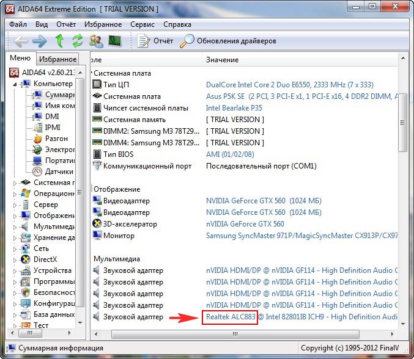Viewport: 414px width, 359px height.
Task: Click the right panel scroll-right arrow
Action: coord(393,334)
